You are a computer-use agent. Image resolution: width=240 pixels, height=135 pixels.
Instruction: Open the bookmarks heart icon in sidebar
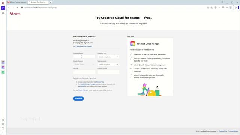pyautogui.click(x=3, y=124)
